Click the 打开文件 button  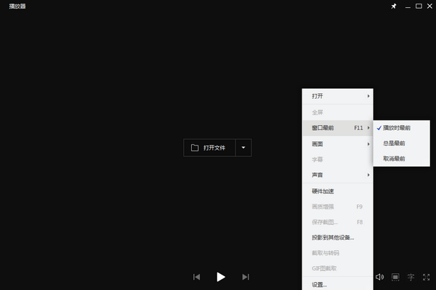tap(209, 148)
